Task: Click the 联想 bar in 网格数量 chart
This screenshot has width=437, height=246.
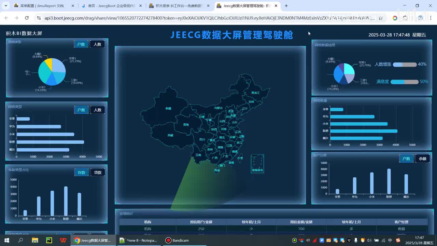Action: 364,131
